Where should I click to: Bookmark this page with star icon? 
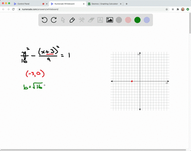167,9
